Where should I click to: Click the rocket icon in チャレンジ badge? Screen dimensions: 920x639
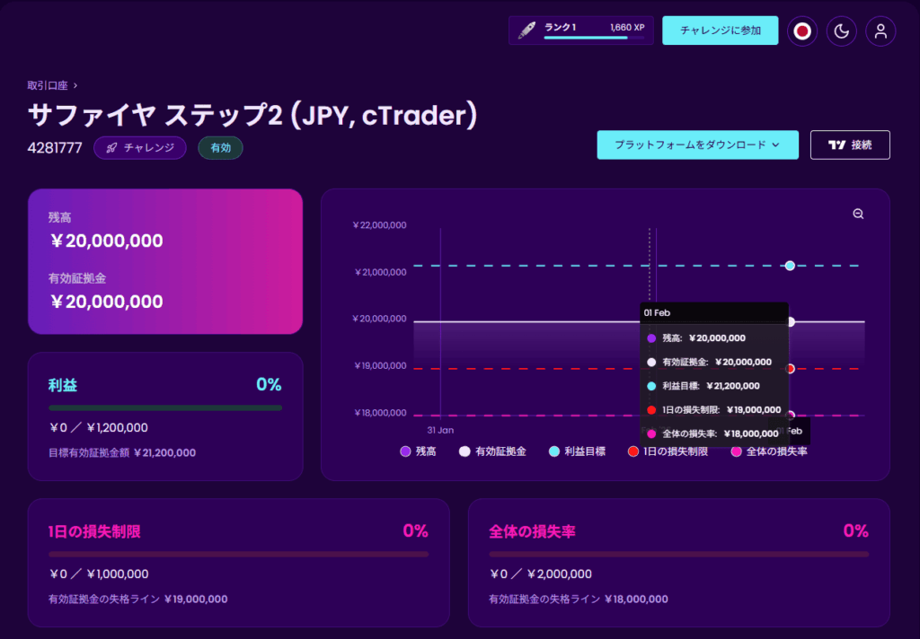111,148
